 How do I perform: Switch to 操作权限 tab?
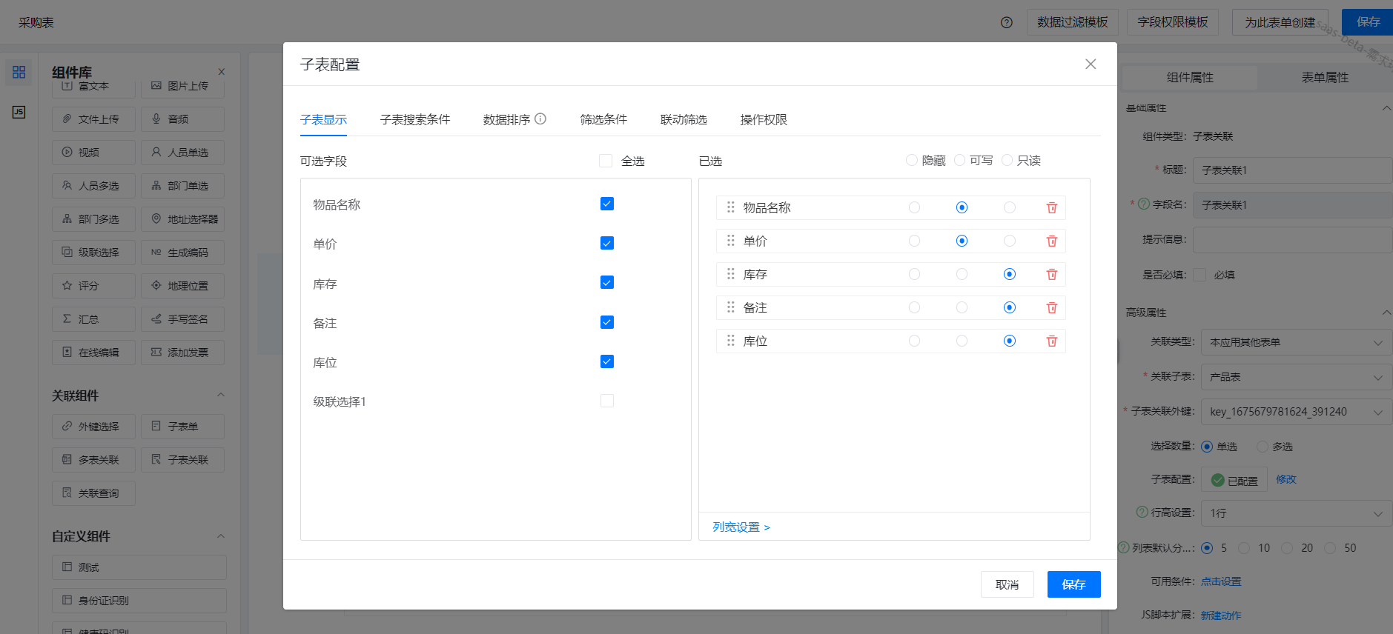[764, 119]
